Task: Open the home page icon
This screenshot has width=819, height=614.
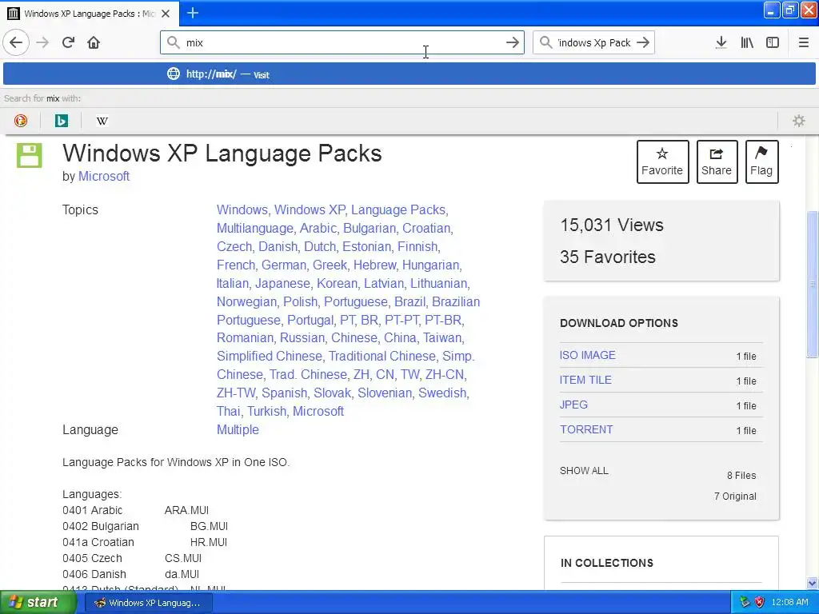Action: [x=94, y=42]
